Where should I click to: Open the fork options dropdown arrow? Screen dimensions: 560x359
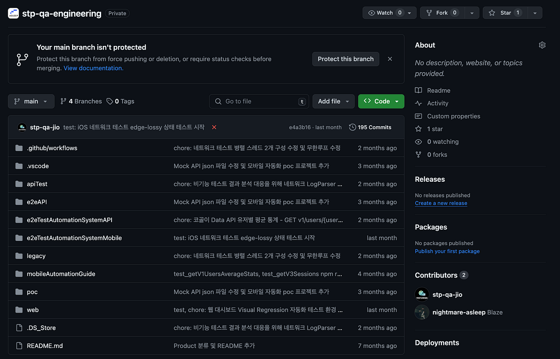click(472, 13)
